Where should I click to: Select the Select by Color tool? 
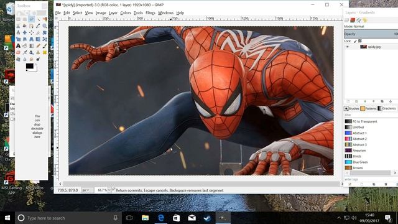point(45,19)
